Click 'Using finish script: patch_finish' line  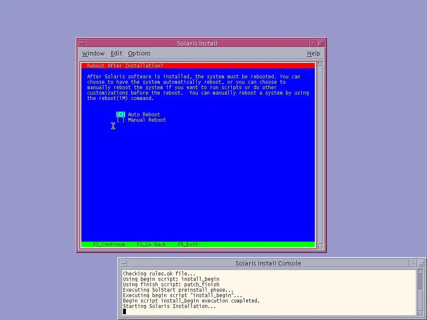click(171, 284)
